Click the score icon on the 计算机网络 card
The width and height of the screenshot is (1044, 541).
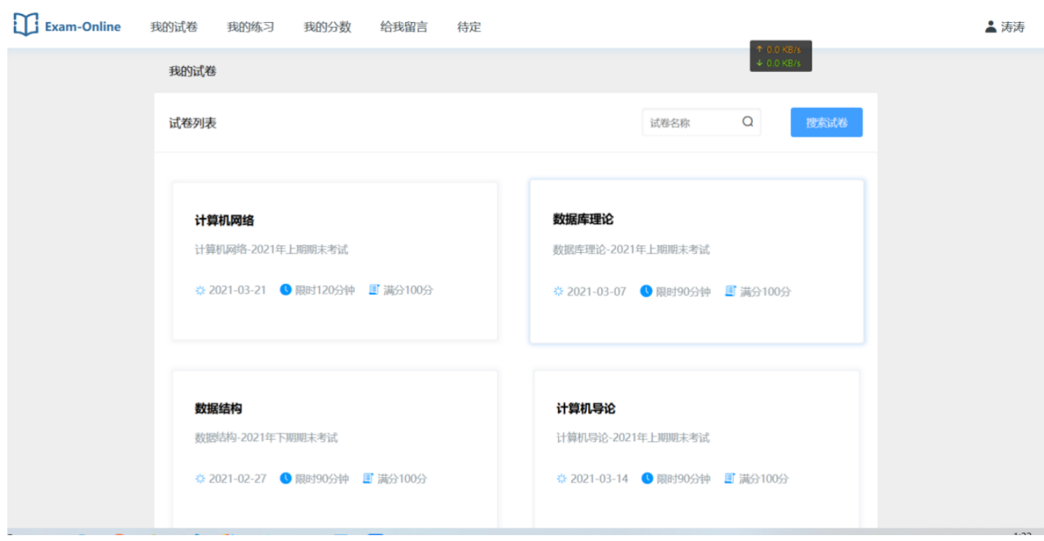coord(374,290)
